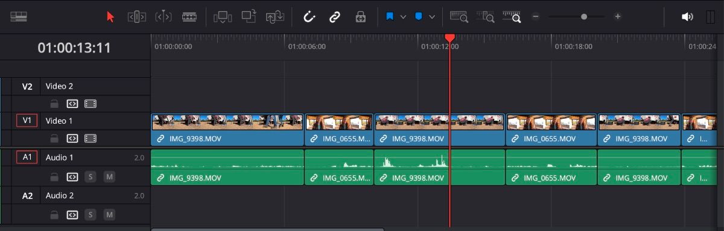Click the playhead marker at top of ruler
The height and width of the screenshot is (231, 724).
[x=449, y=38]
